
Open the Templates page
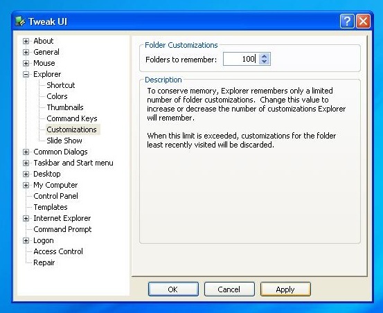click(x=51, y=207)
